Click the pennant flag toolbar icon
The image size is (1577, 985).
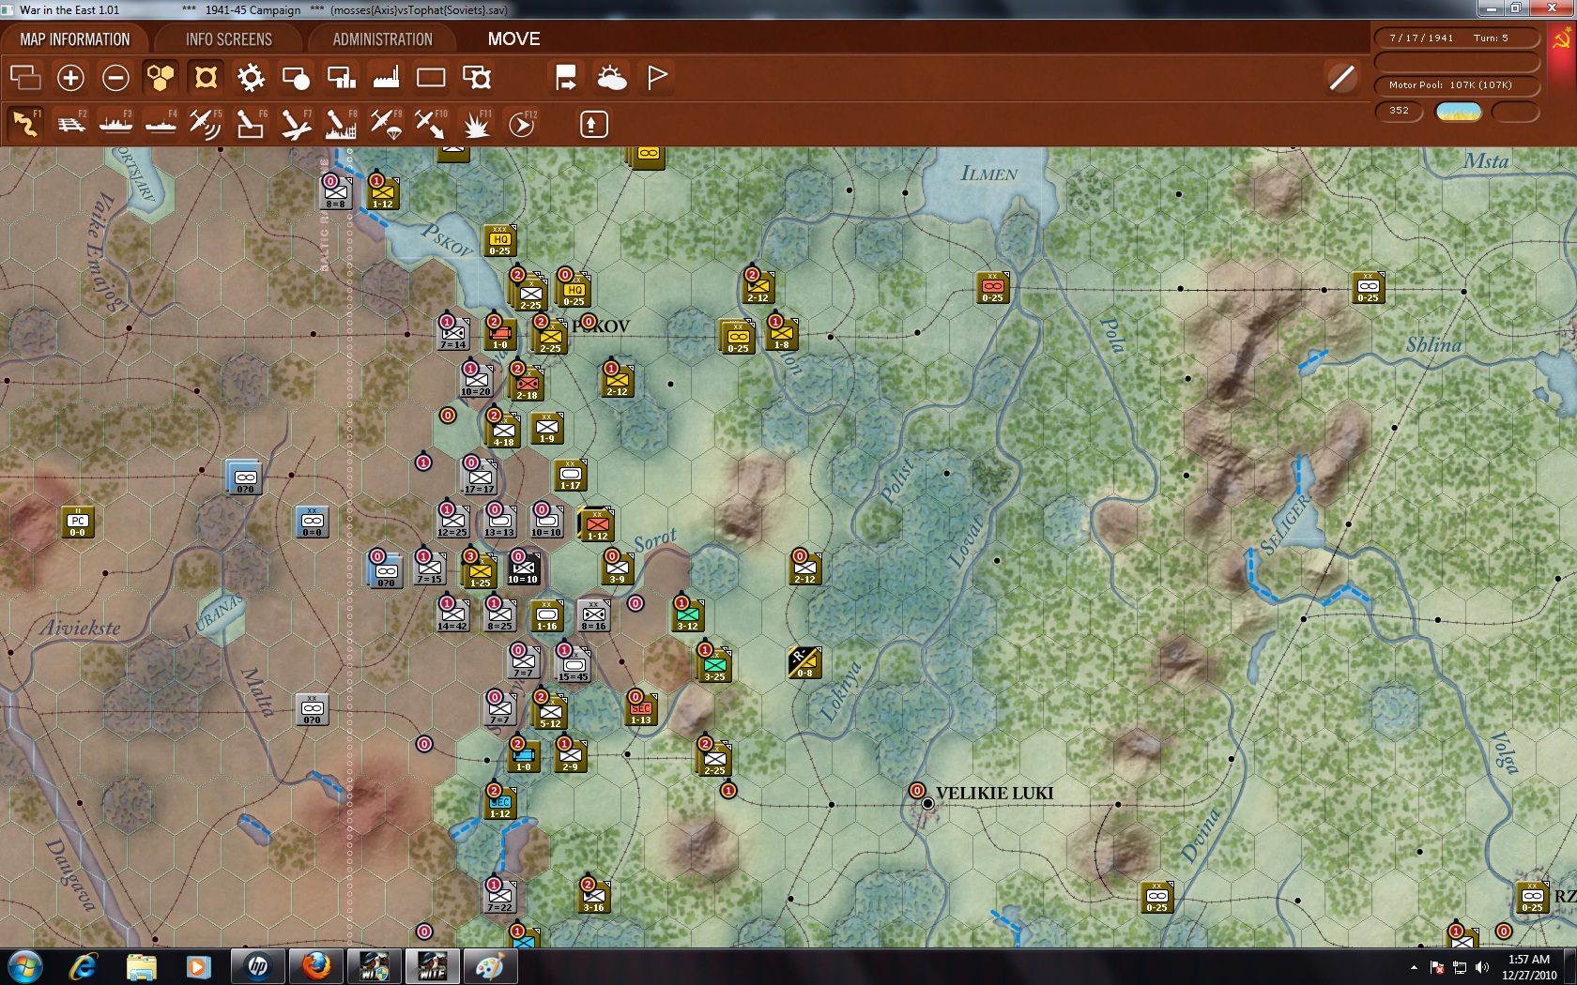(x=657, y=77)
